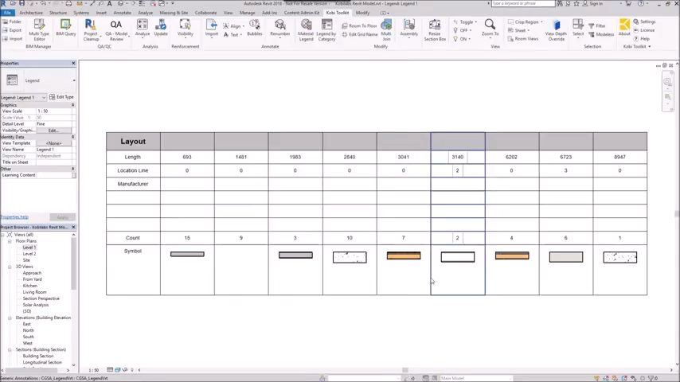The height and width of the screenshot is (382, 680).
Task: Select the Resize Section Box tool
Action: (435, 29)
